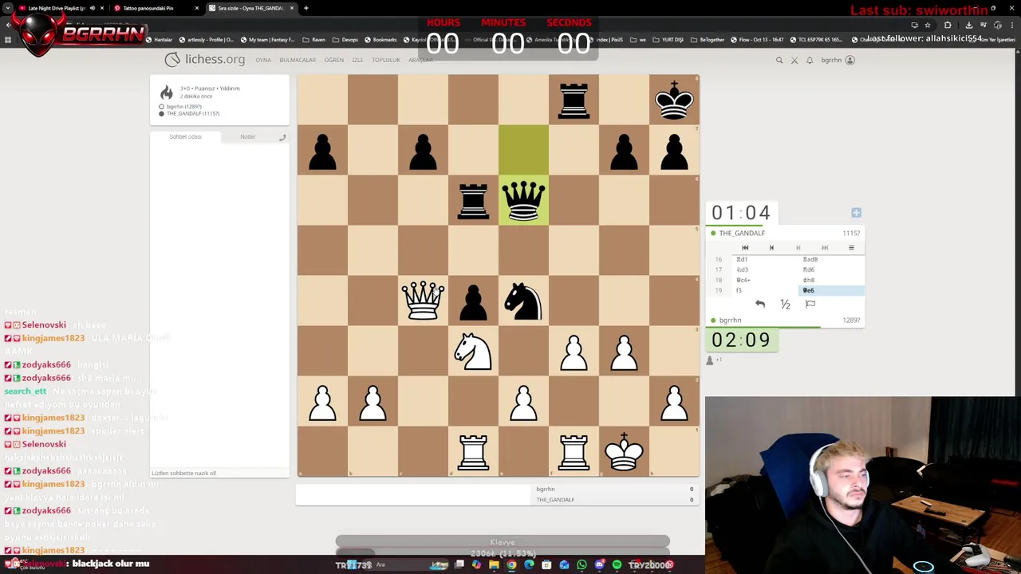Click bgrrhn name below move list
Image resolution: width=1021 pixels, height=574 pixels.
coord(730,320)
